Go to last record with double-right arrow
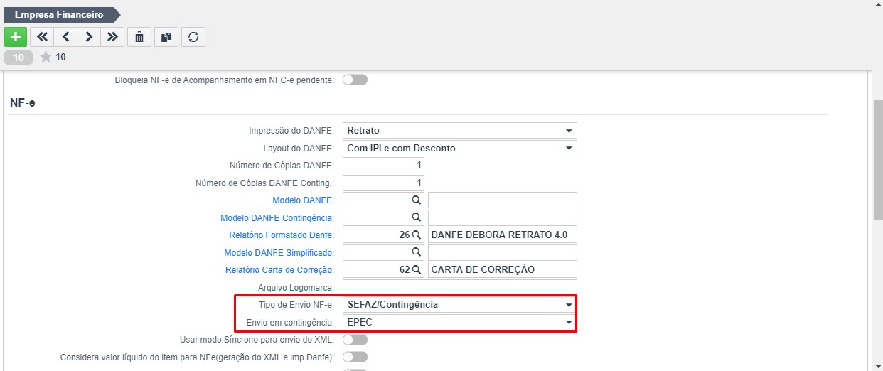883x371 pixels. tap(112, 37)
